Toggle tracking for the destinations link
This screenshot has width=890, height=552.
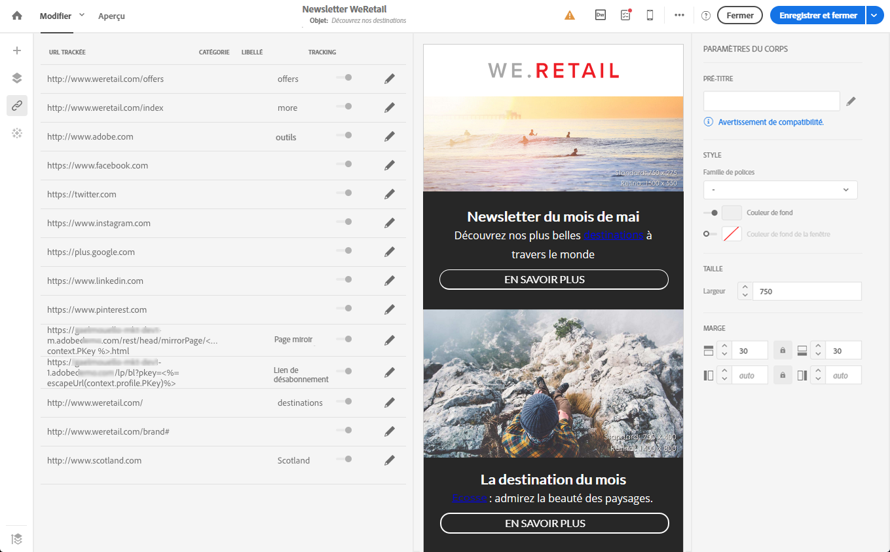pyautogui.click(x=344, y=401)
